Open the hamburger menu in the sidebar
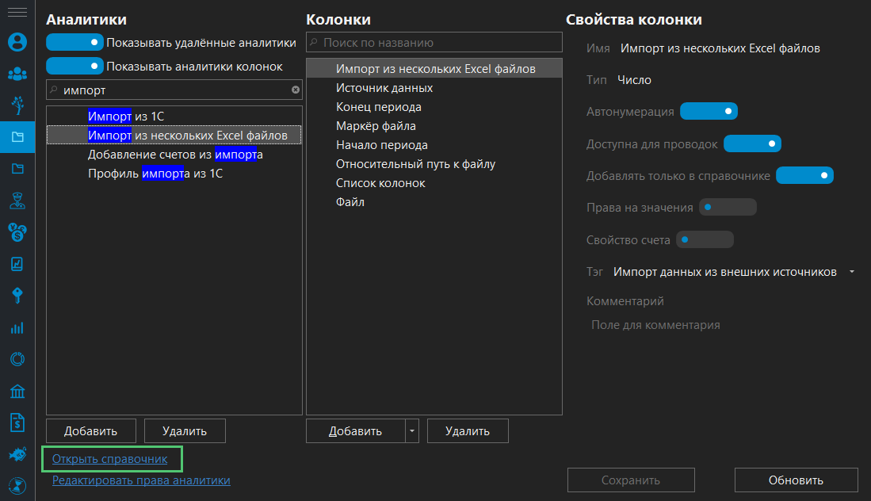 click(17, 13)
